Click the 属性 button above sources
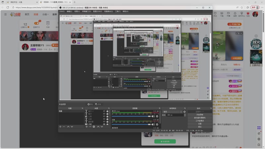 [90, 104]
